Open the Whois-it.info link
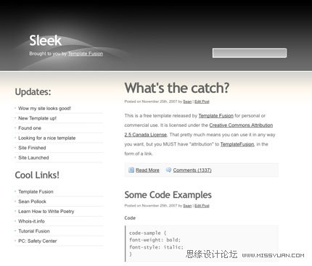The height and width of the screenshot is (266, 312). click(x=31, y=221)
